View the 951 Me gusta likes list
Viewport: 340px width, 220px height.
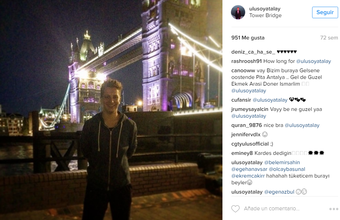coord(248,38)
